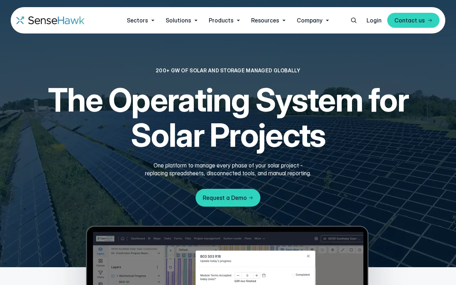The width and height of the screenshot is (456, 285).
Task: Expand the Resources menu
Action: pyautogui.click(x=268, y=20)
